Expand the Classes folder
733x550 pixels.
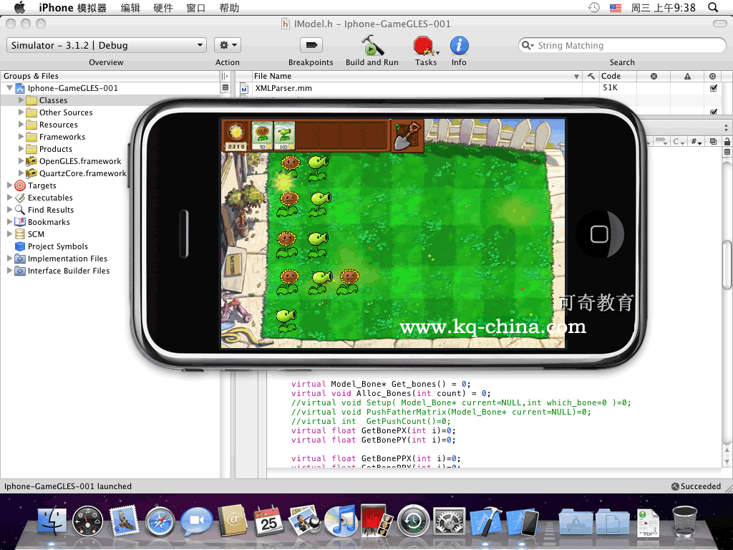[x=21, y=100]
